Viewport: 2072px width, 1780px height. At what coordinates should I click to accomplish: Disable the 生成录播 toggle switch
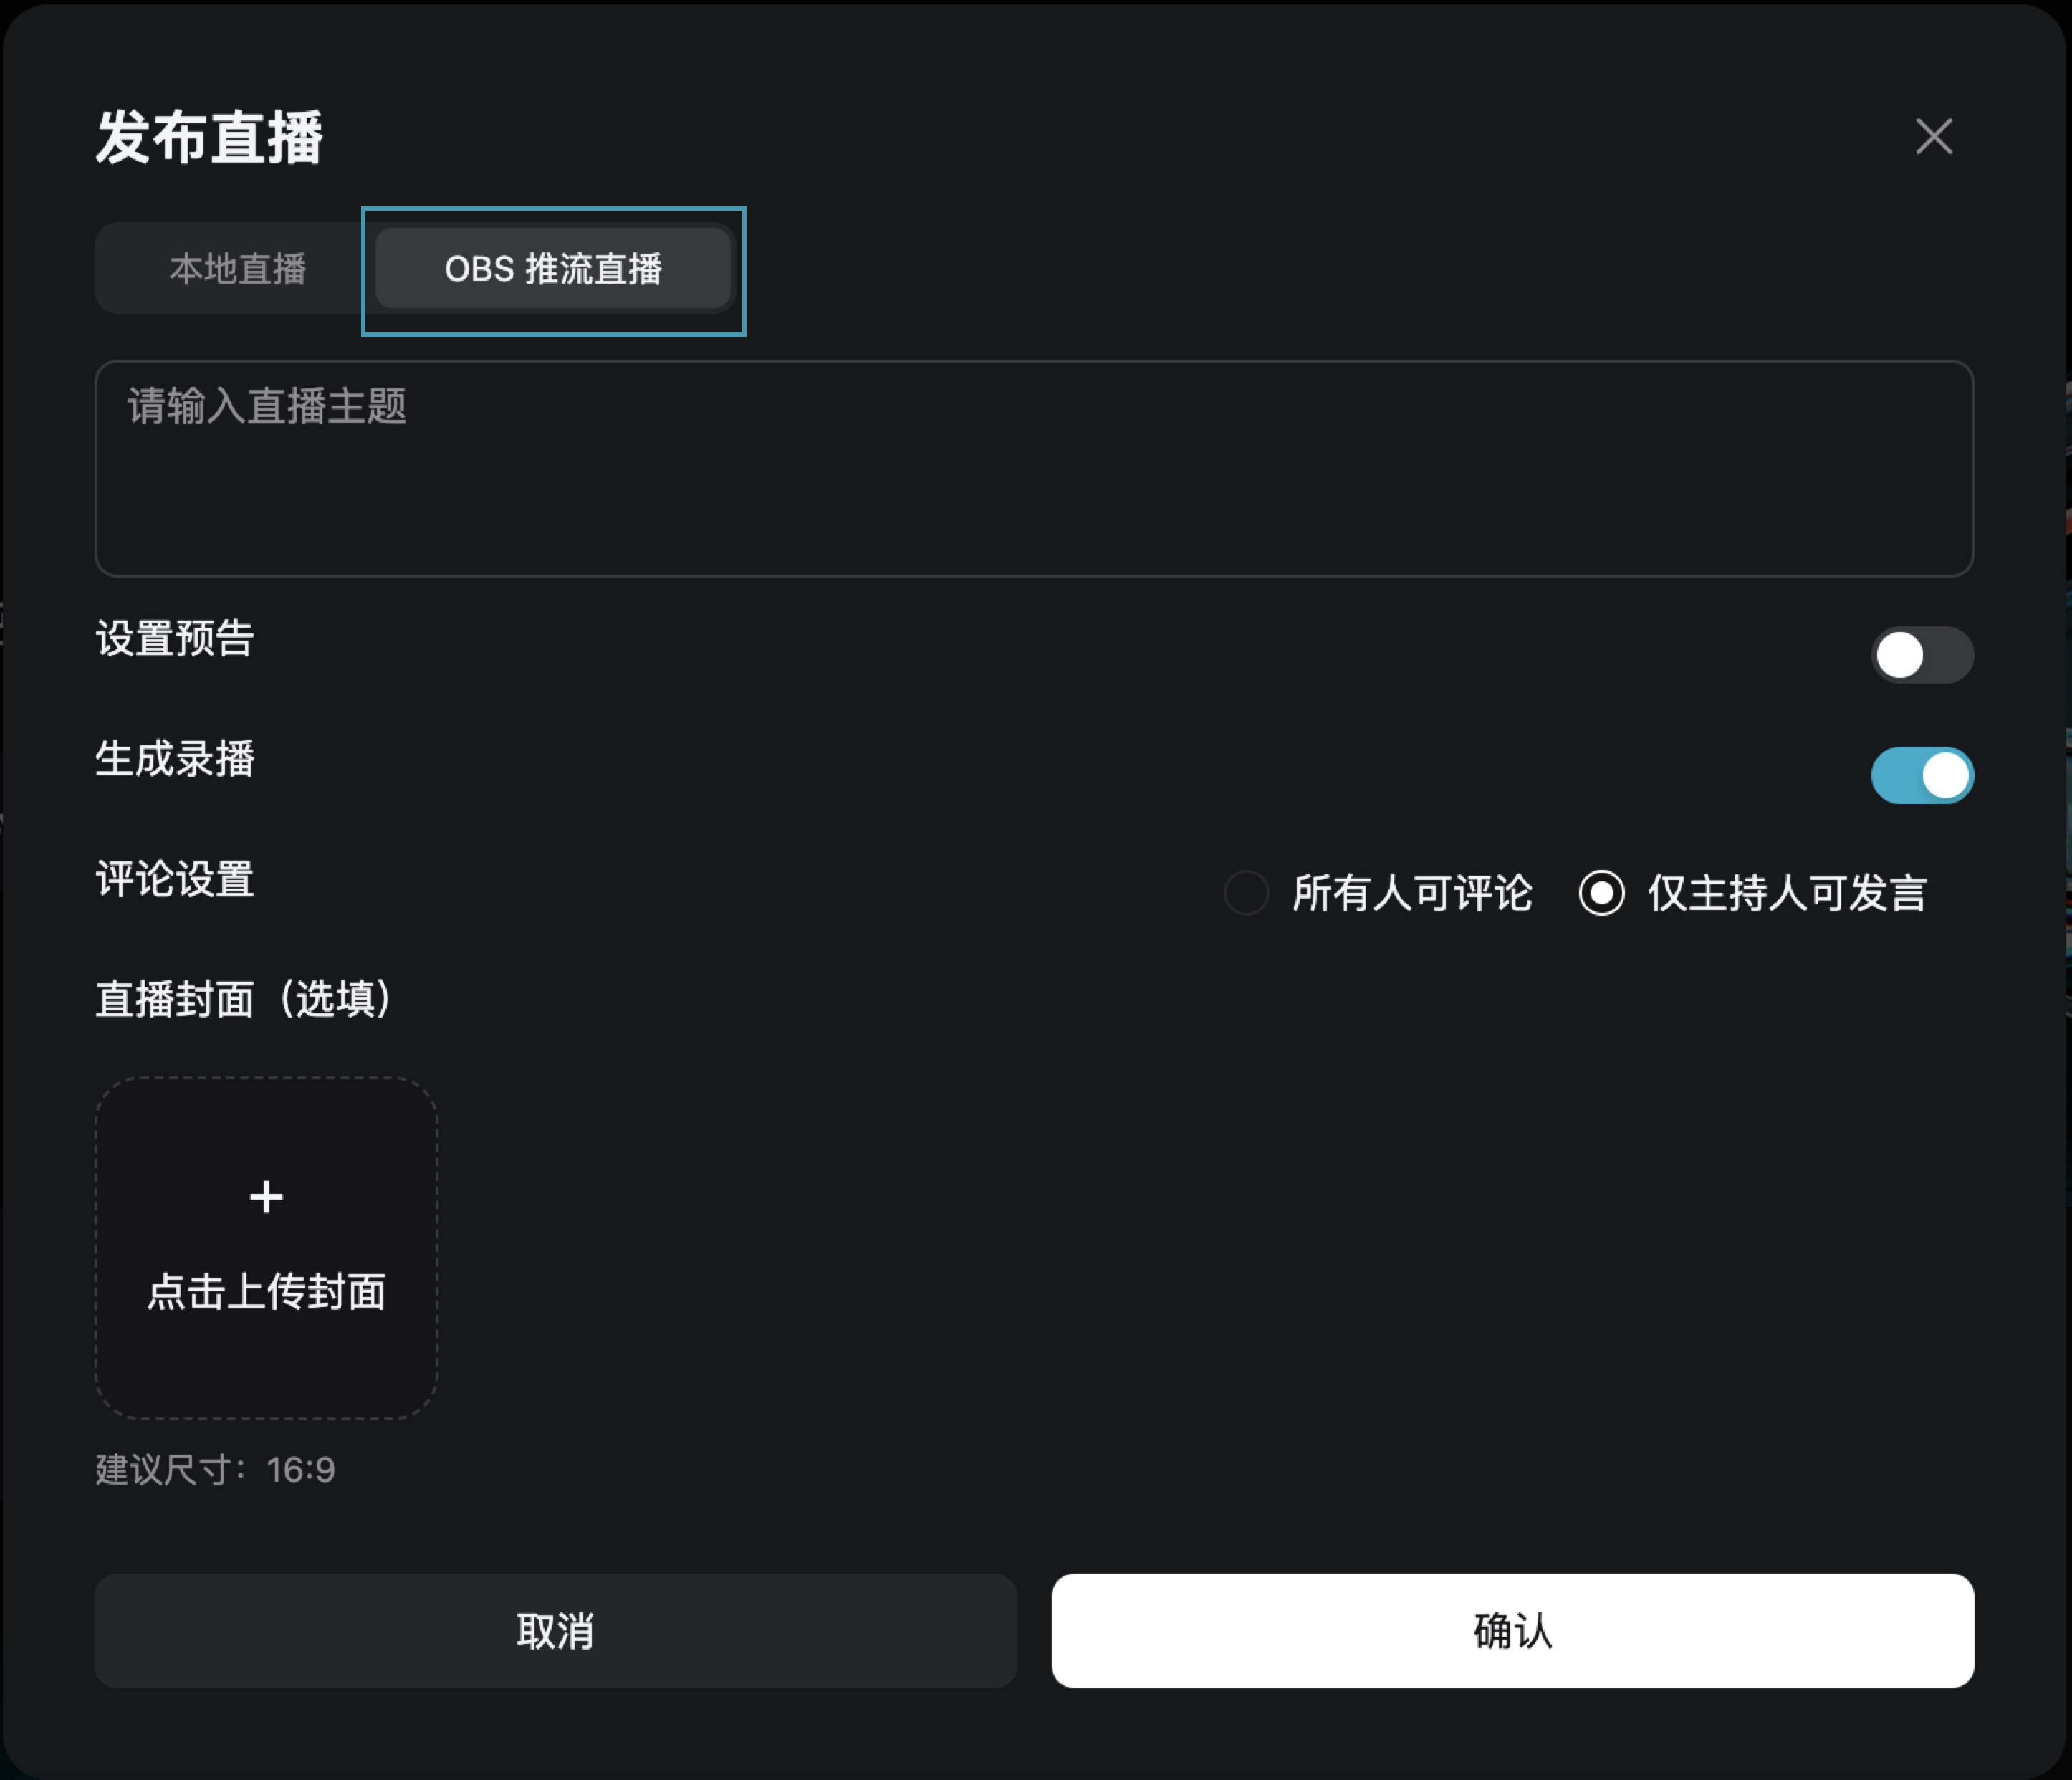click(x=1921, y=775)
